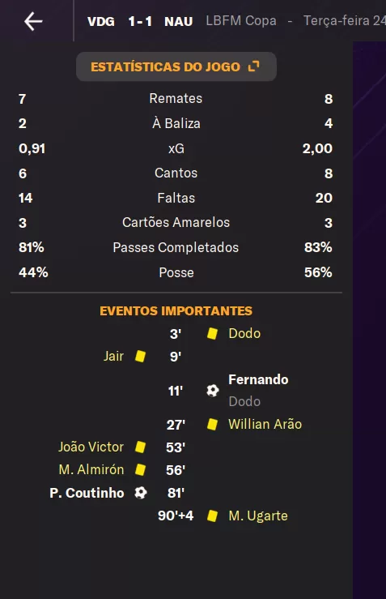Select Dodo's name under Fernando's goal
This screenshot has height=599, width=386.
[244, 401]
